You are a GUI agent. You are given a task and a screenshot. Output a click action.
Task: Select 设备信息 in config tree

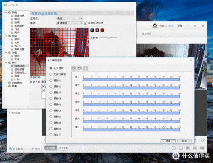point(19,16)
